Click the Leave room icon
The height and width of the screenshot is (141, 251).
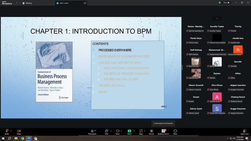tap(244, 131)
